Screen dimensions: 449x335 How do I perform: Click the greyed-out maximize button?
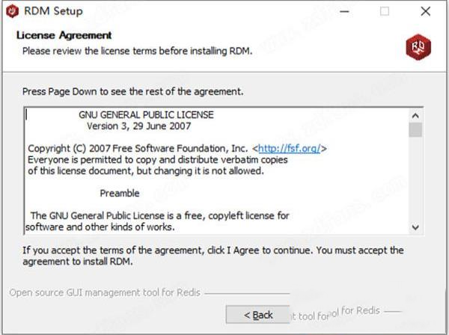click(x=385, y=11)
